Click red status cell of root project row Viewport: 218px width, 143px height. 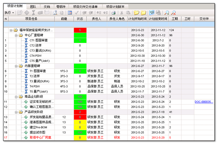coord(80,30)
